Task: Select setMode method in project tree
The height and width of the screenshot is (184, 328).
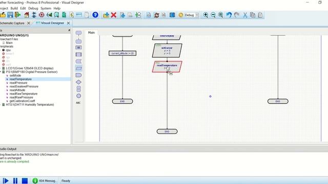Action: point(15,76)
